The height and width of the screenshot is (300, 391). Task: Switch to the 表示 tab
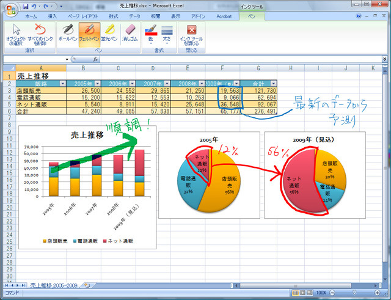[176, 16]
